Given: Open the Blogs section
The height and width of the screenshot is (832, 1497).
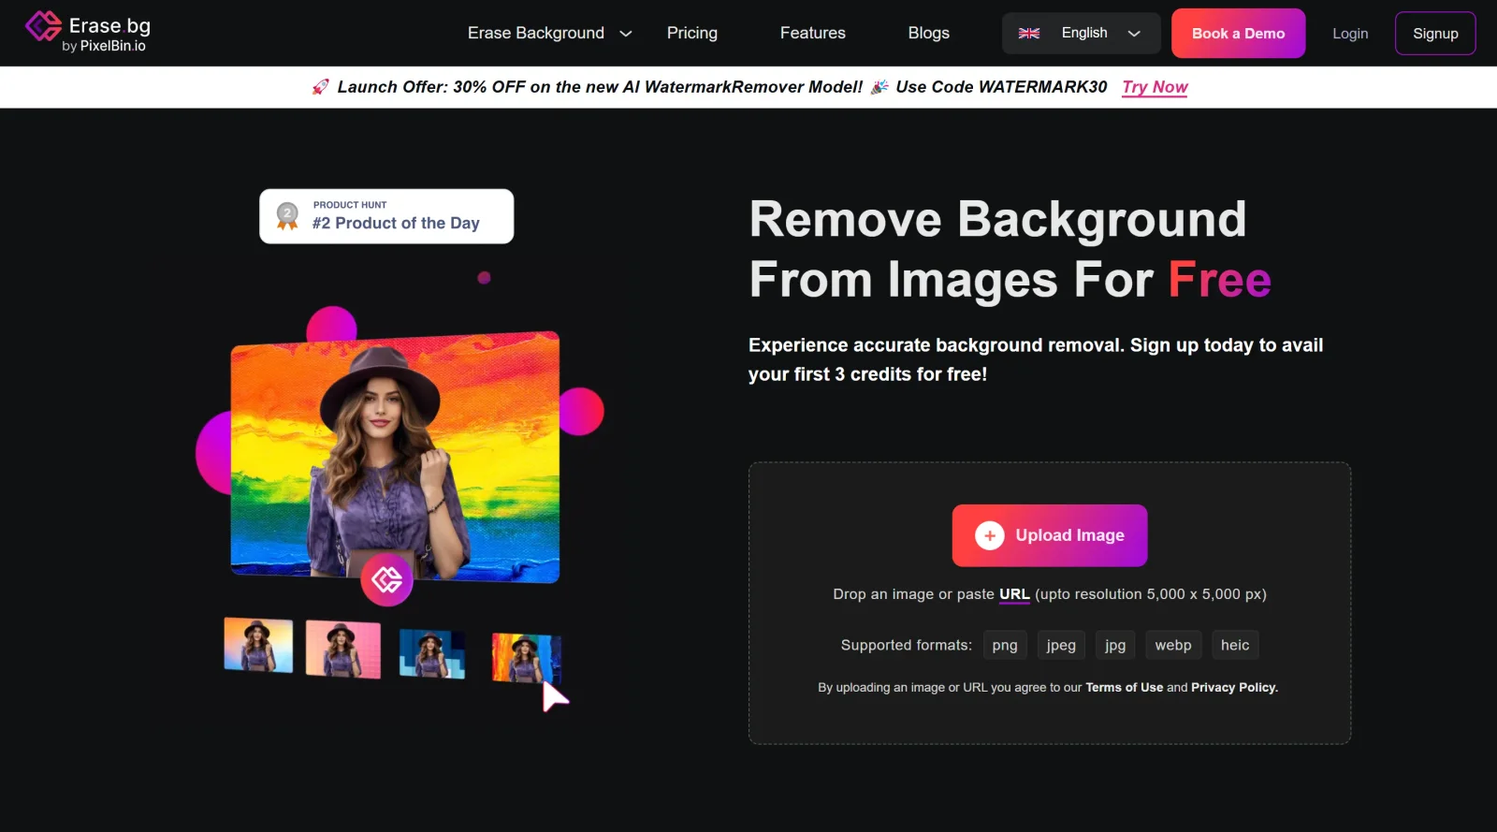Looking at the screenshot, I should 929,33.
